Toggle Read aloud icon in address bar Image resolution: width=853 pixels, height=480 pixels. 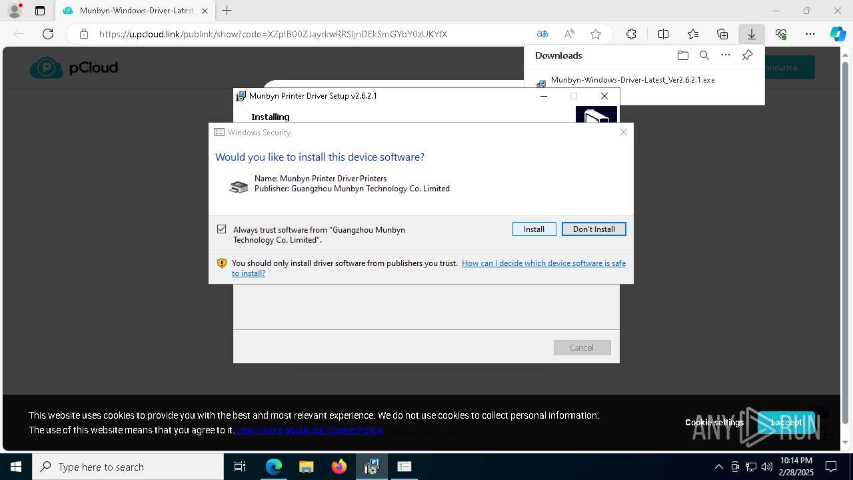[569, 34]
